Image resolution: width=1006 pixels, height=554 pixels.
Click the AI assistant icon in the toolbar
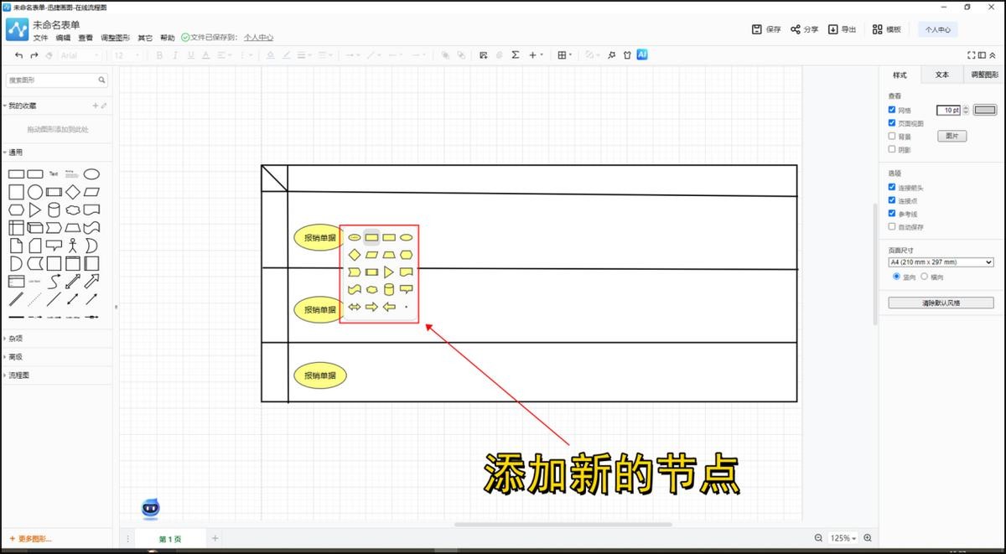pos(642,54)
